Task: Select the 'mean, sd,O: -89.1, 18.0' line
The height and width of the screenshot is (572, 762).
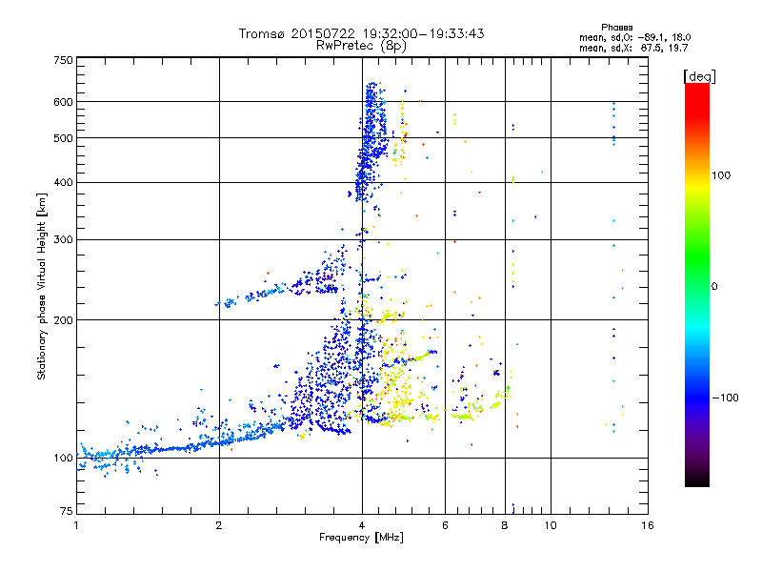Action: (634, 37)
